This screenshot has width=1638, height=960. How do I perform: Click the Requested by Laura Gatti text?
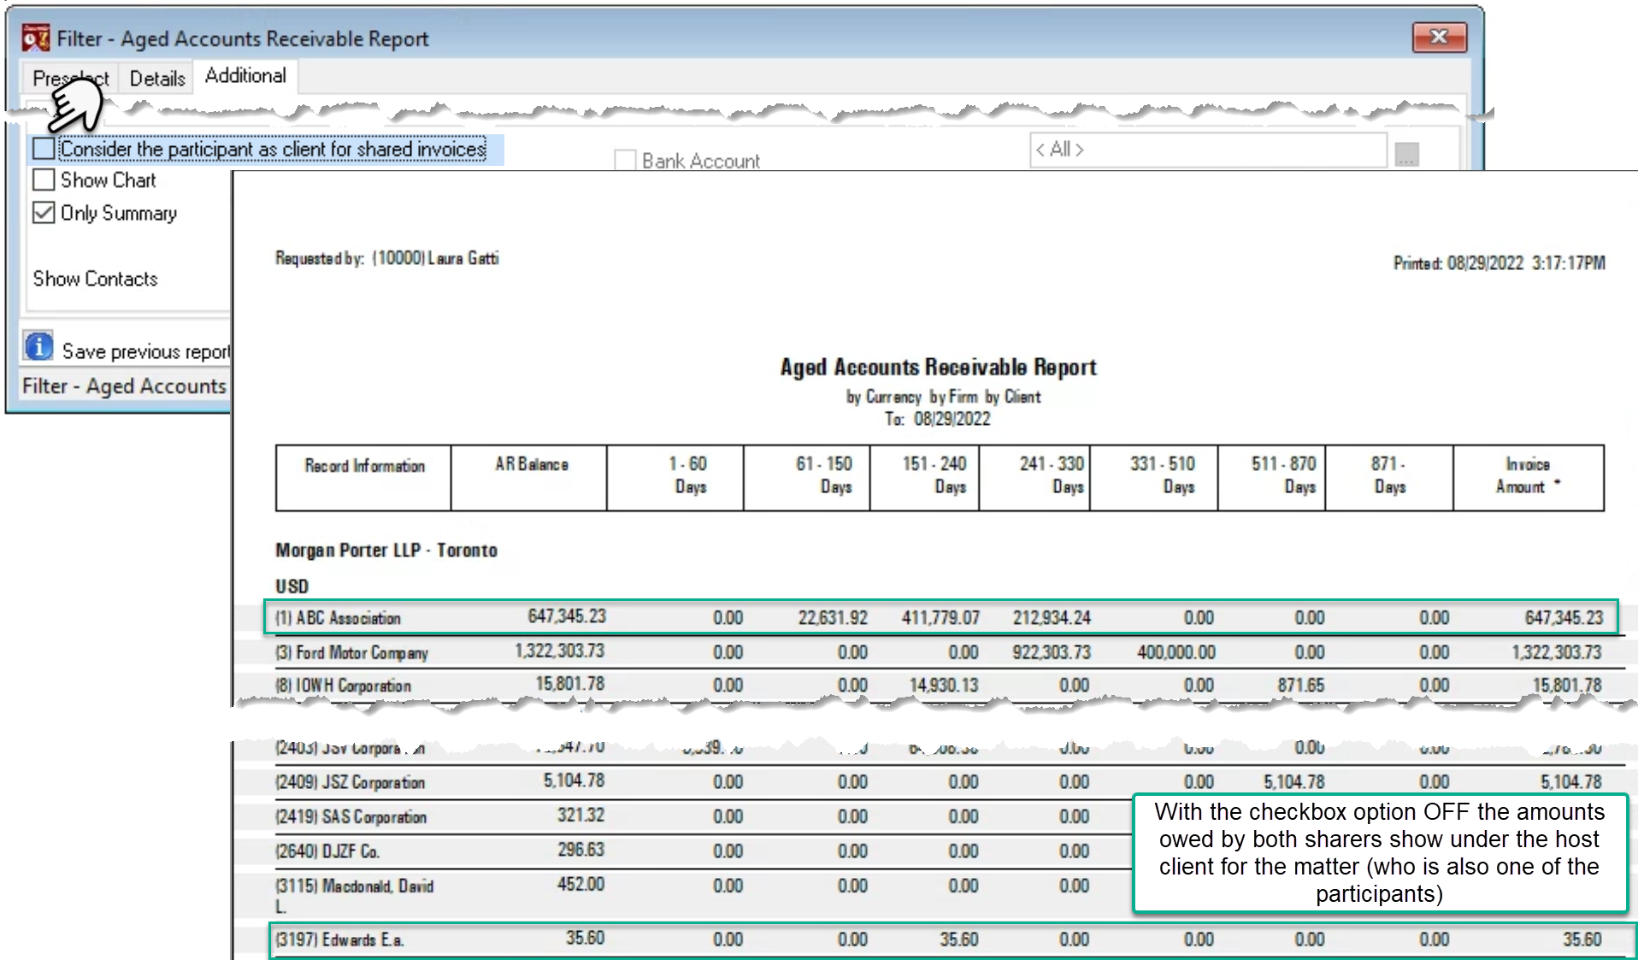coord(386,258)
